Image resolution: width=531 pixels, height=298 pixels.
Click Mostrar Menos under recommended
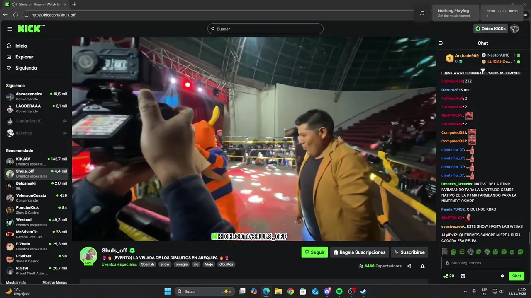(x=55, y=283)
